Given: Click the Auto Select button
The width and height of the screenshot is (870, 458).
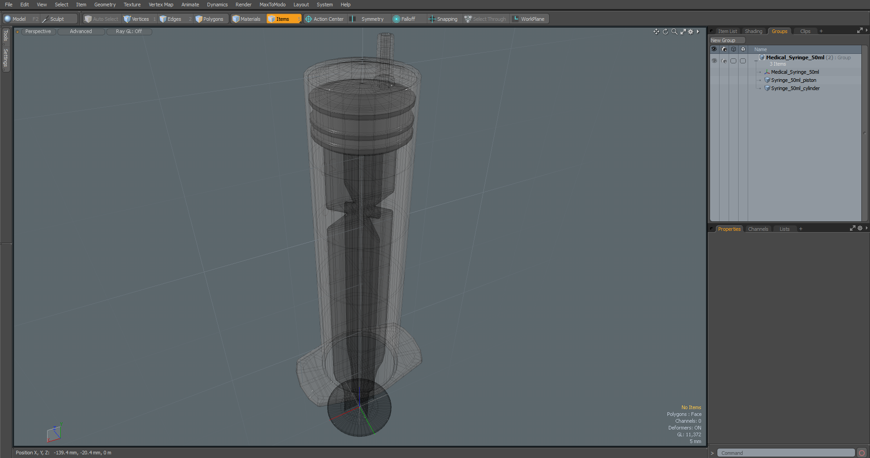Looking at the screenshot, I should (x=101, y=19).
